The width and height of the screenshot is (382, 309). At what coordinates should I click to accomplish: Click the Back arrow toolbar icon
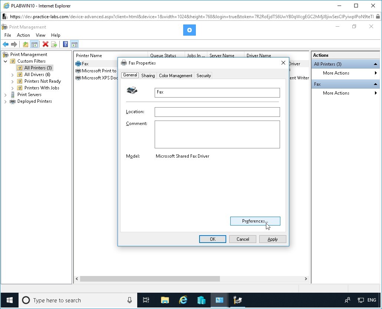tap(5, 45)
